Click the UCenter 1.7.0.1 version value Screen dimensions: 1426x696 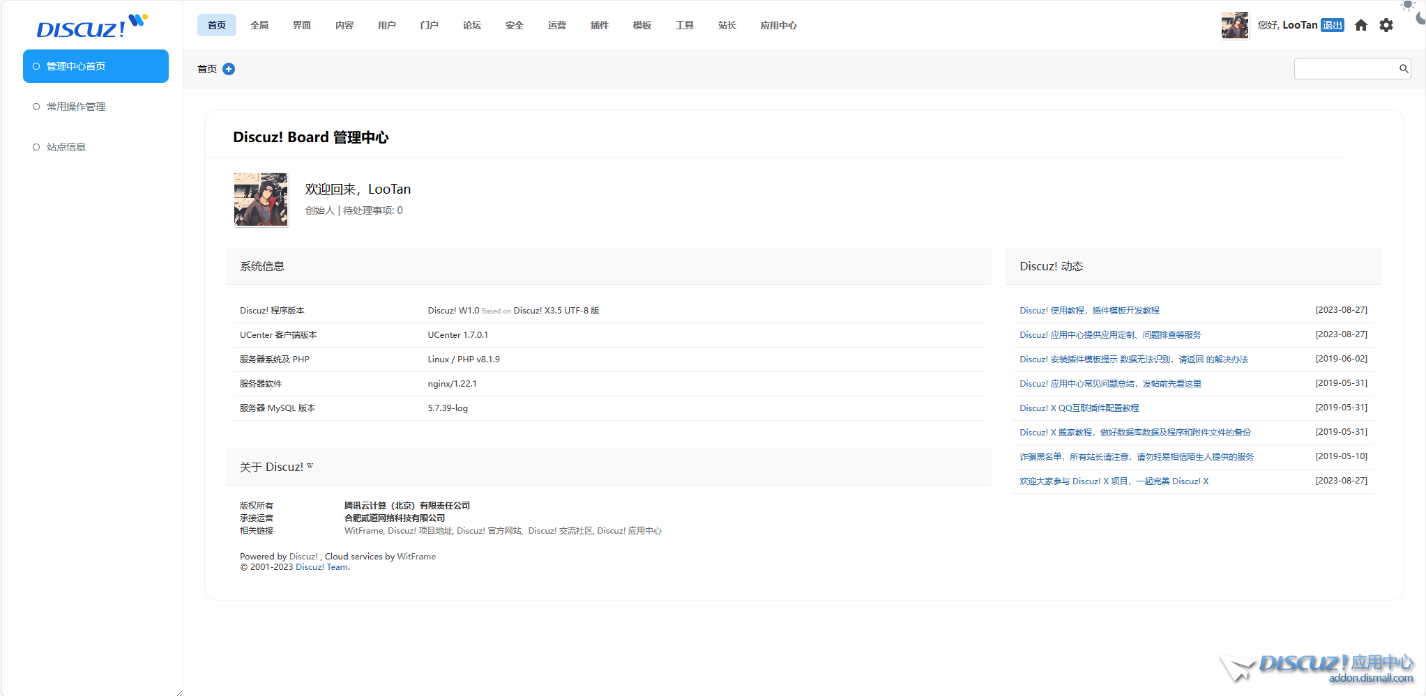(458, 335)
